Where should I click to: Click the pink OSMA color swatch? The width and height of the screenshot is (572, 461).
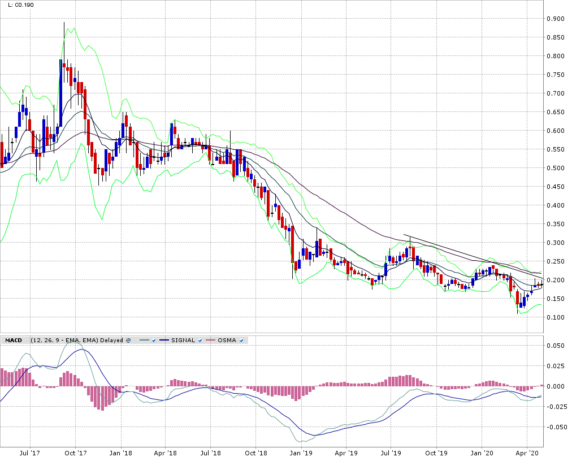(x=211, y=340)
